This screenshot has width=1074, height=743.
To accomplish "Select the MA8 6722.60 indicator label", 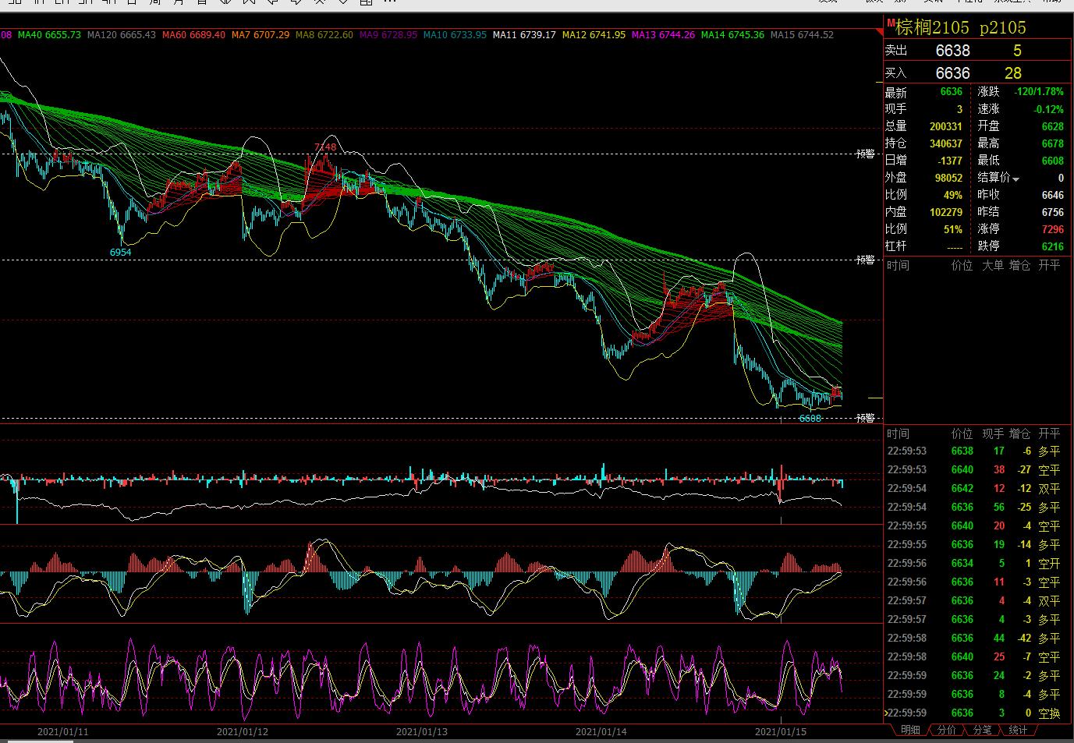I will tap(324, 35).
